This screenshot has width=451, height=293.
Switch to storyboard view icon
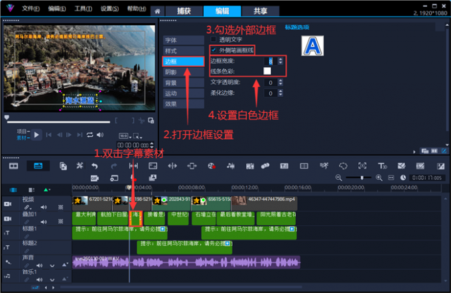click(x=14, y=166)
